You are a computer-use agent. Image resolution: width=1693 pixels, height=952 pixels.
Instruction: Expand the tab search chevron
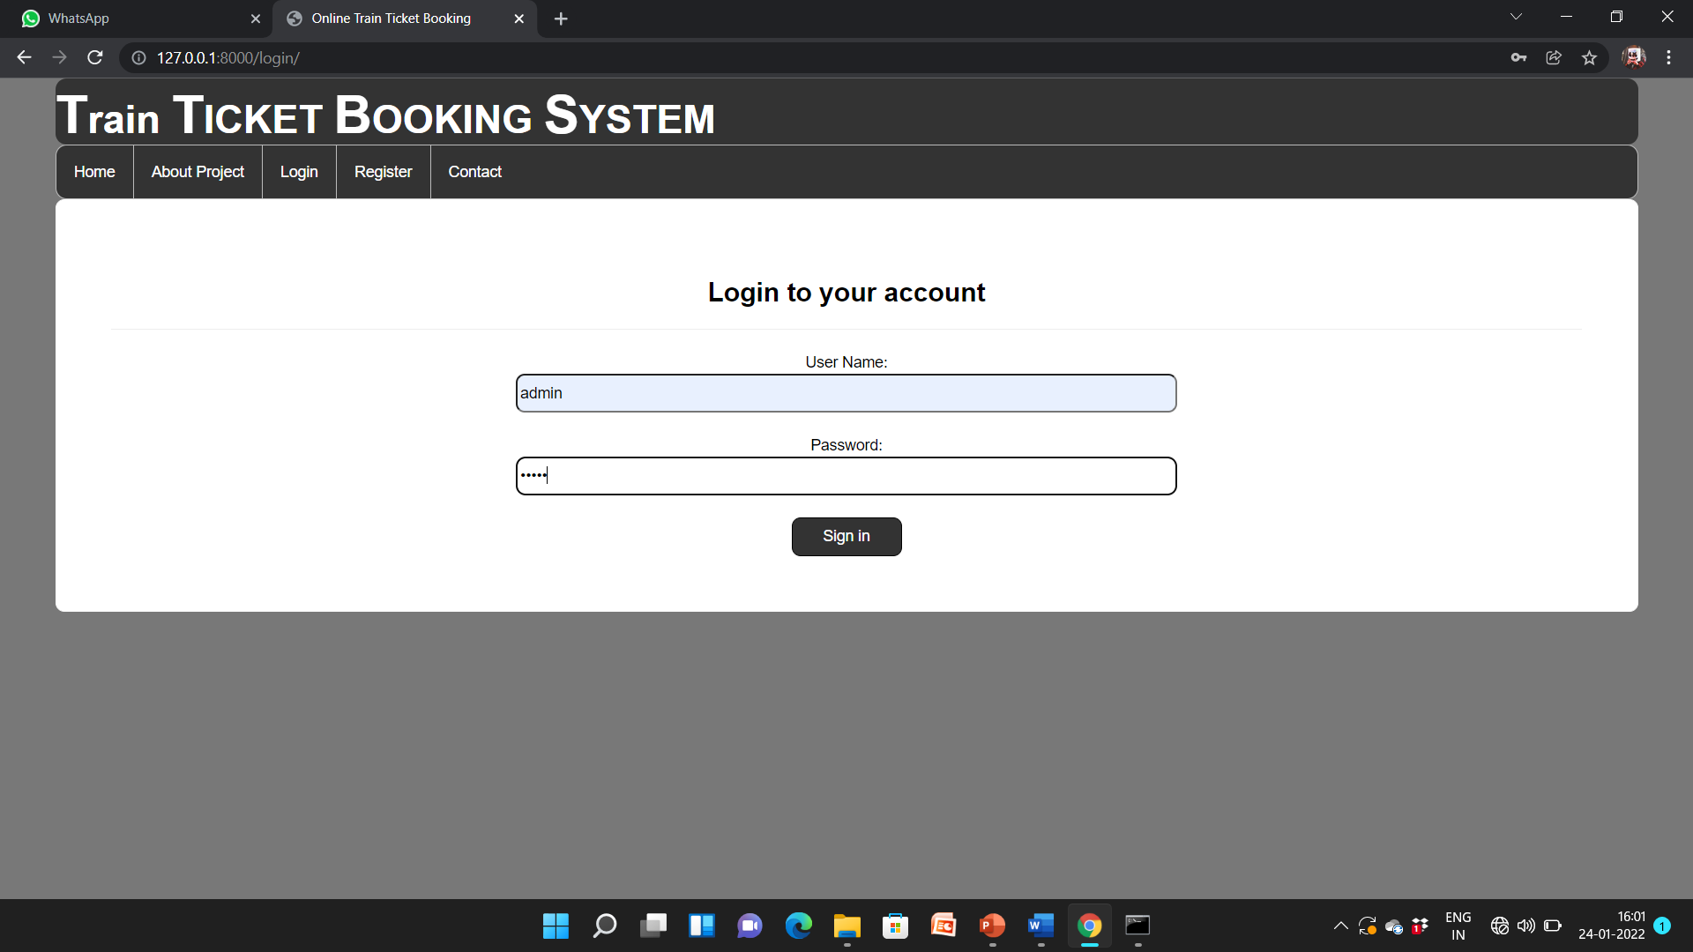coord(1516,17)
